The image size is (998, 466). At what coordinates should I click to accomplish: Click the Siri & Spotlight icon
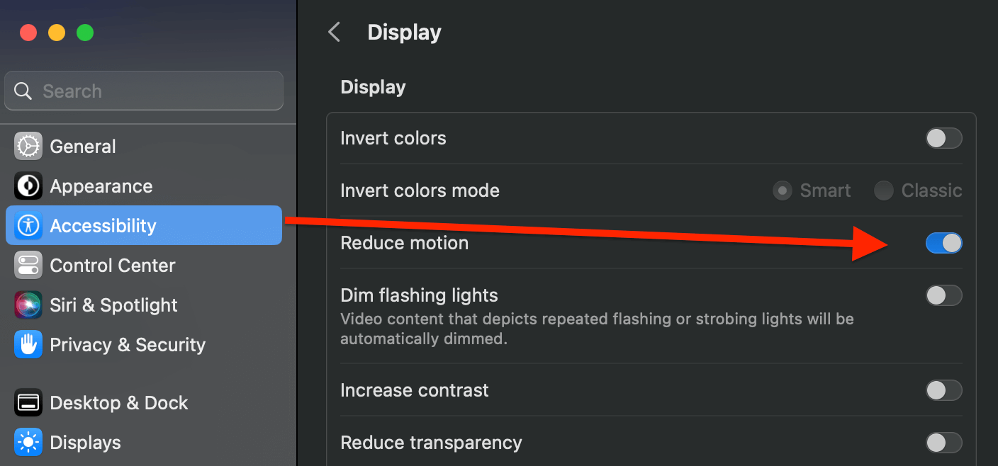(28, 305)
